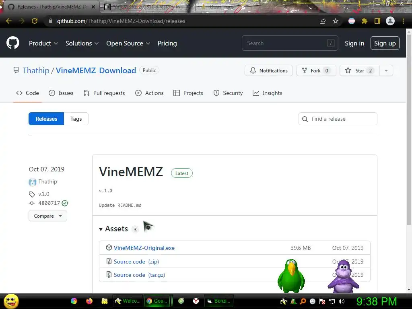Click the lock icon beside the URL

[x=51, y=21]
